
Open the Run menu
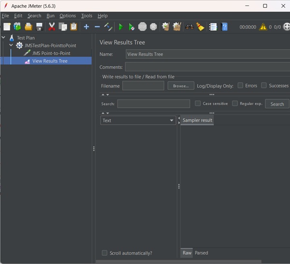50,15
